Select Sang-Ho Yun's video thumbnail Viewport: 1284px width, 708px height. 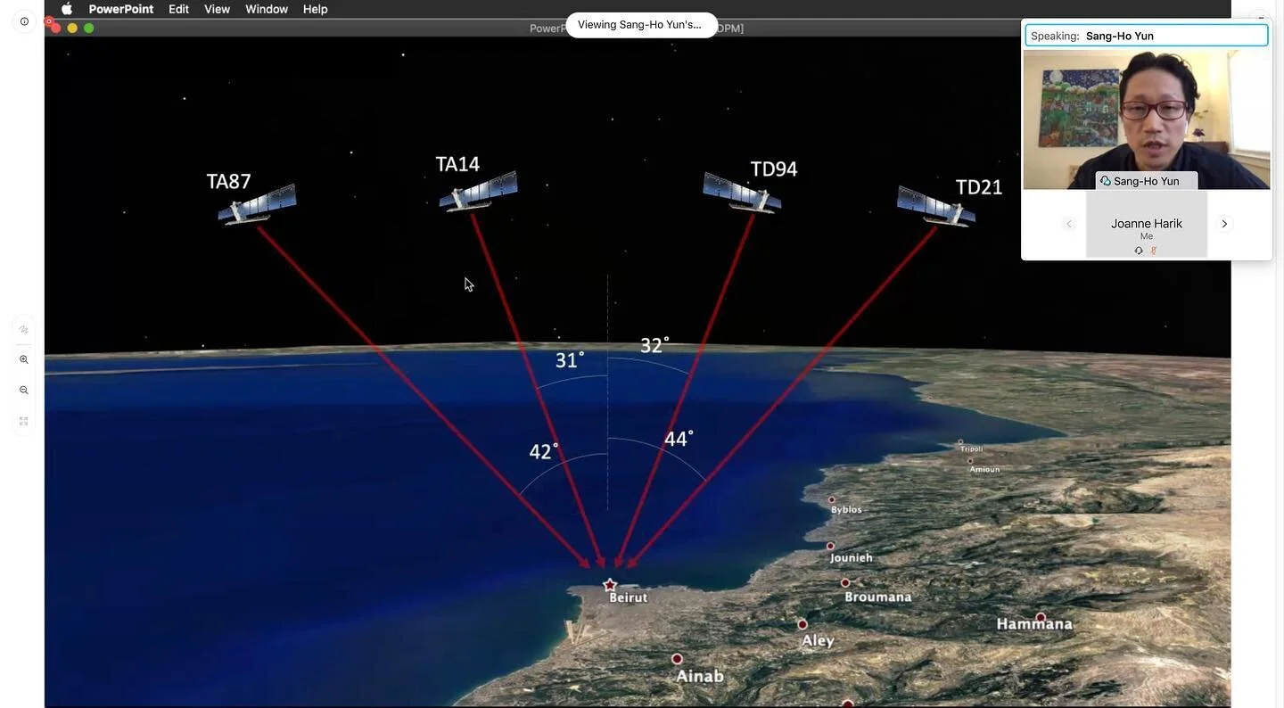click(x=1147, y=119)
